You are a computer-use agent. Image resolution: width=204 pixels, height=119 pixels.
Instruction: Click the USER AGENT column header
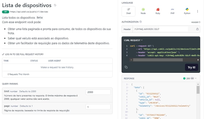click(x=55, y=61)
